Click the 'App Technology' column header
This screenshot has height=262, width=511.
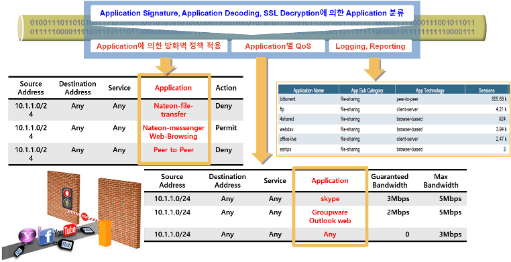click(x=430, y=90)
